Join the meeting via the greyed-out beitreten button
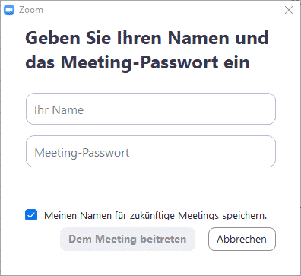The height and width of the screenshot is (276, 301). click(128, 239)
